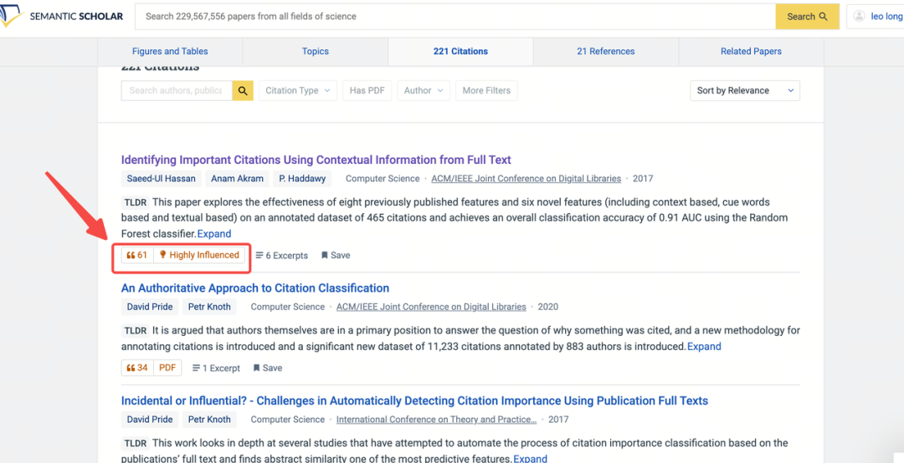Viewport: 904px width, 463px height.
Task: Open 6 Excerpts for first paper
Action: [281, 256]
